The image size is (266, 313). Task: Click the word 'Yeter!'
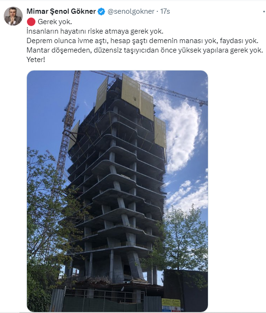coord(36,60)
